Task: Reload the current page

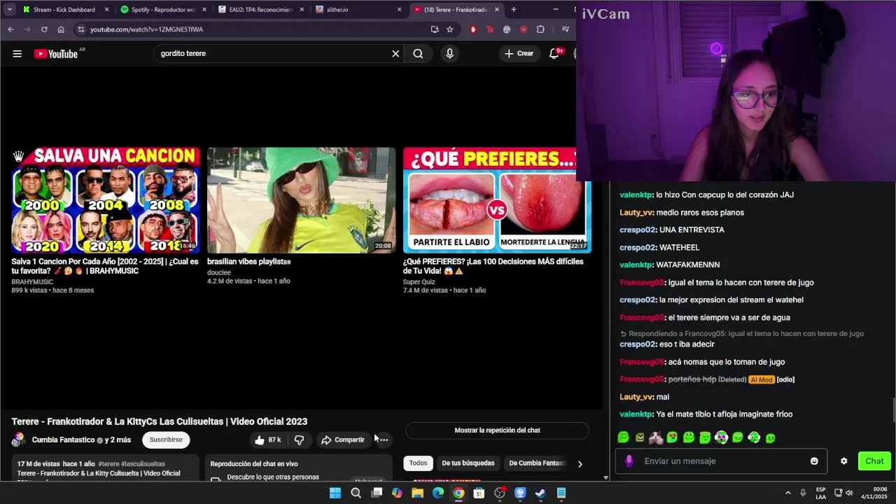Action: coord(44,29)
